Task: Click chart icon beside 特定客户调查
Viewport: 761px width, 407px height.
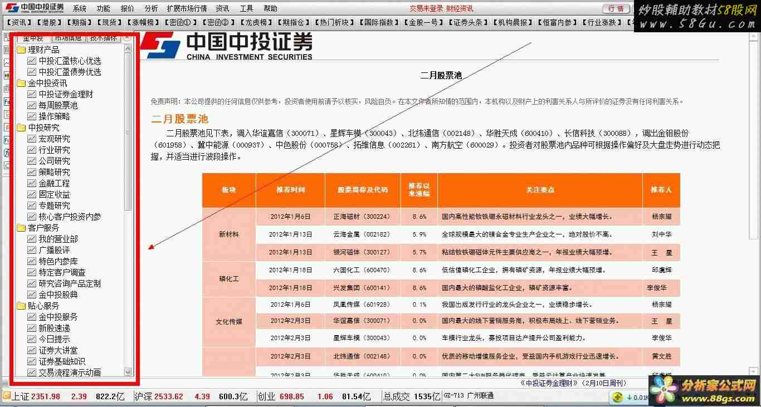Action: click(x=32, y=272)
